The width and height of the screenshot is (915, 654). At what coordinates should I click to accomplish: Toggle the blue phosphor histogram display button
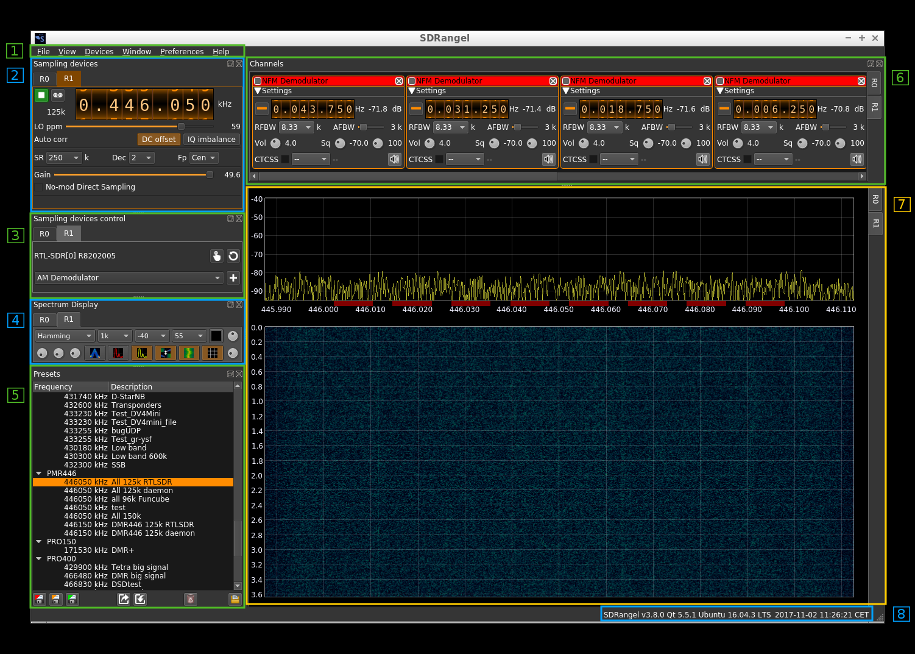(94, 353)
